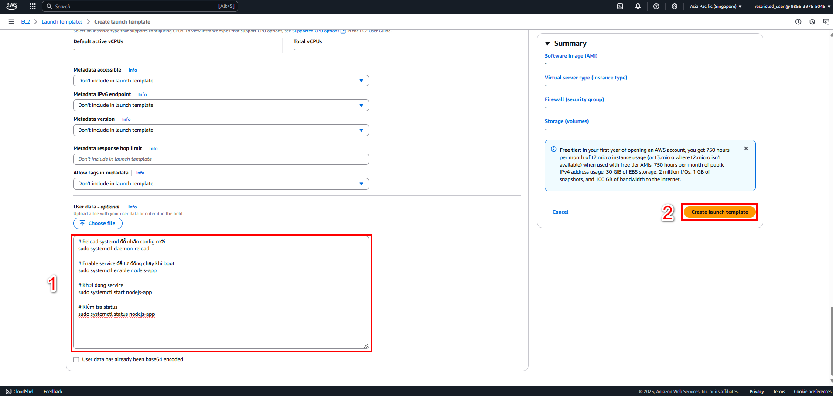Dismiss the Free tier info box
The image size is (833, 396).
click(x=746, y=149)
